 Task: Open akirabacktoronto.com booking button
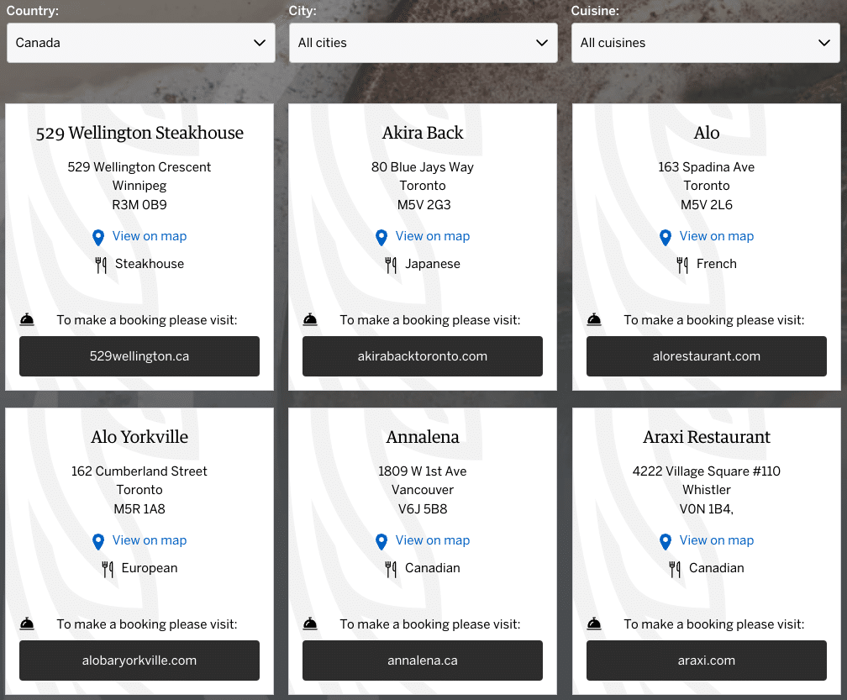(x=423, y=356)
